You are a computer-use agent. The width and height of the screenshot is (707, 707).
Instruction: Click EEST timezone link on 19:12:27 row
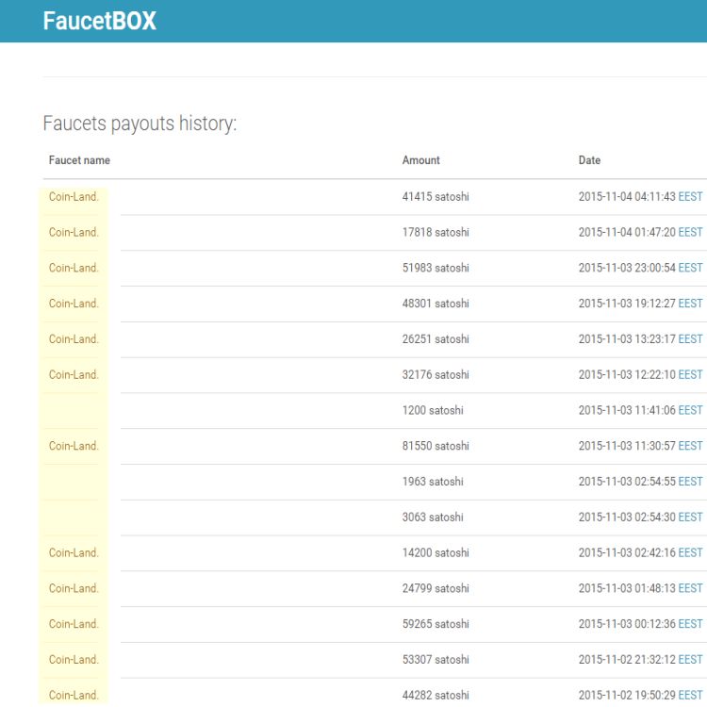690,304
